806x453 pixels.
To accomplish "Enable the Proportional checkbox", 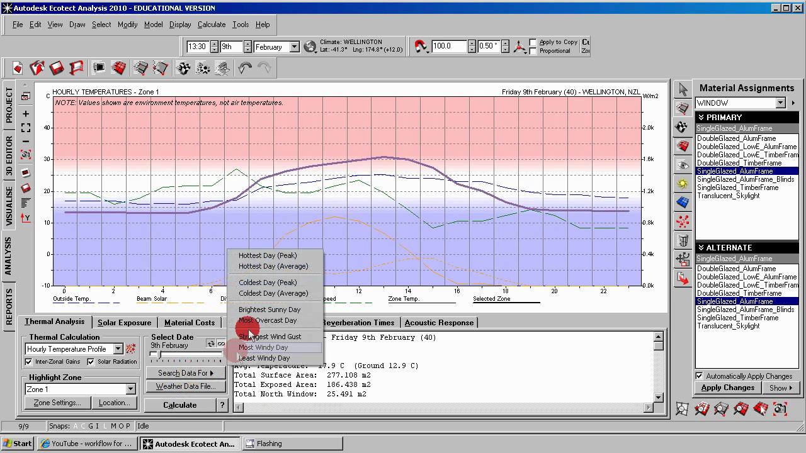I will pos(533,51).
